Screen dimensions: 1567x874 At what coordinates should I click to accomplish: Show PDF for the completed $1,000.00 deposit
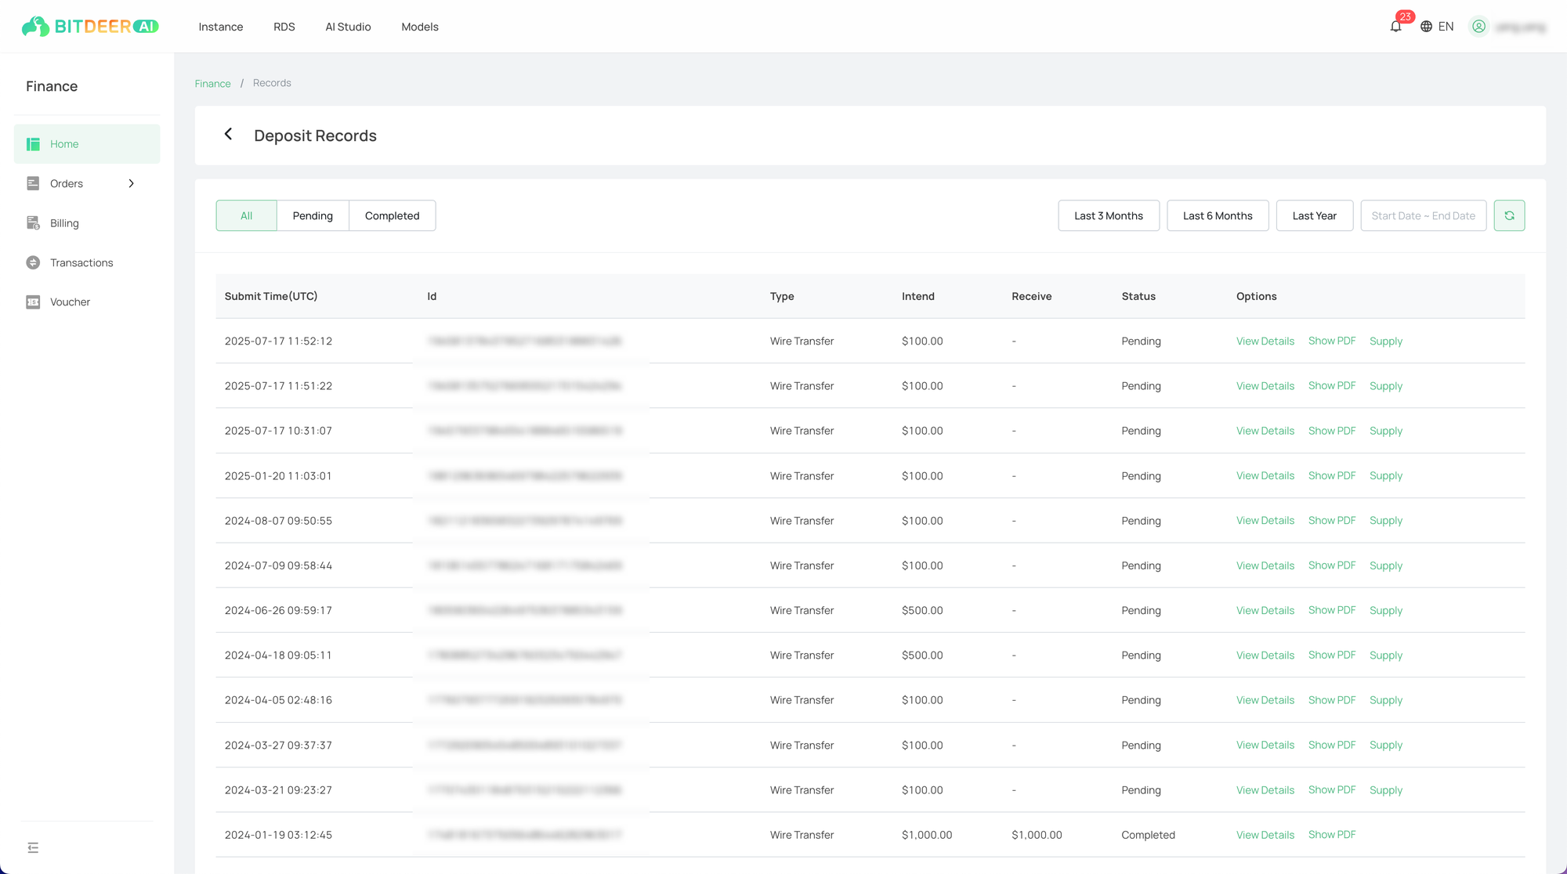(x=1331, y=835)
